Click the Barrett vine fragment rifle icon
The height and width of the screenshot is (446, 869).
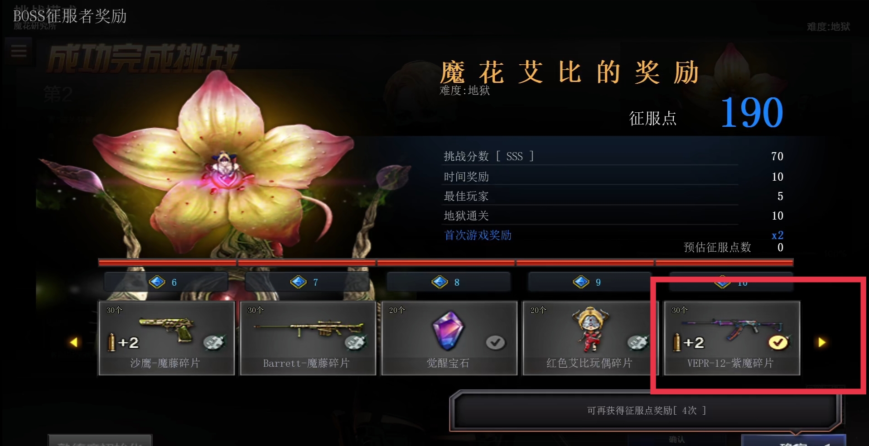click(309, 329)
